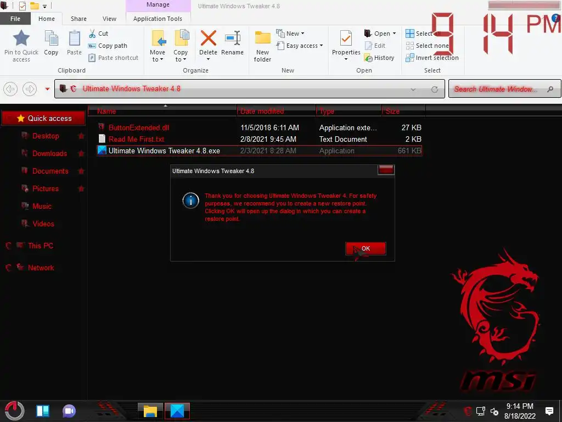Sort by Date modified column header
This screenshot has height=422, width=562.
[277, 111]
